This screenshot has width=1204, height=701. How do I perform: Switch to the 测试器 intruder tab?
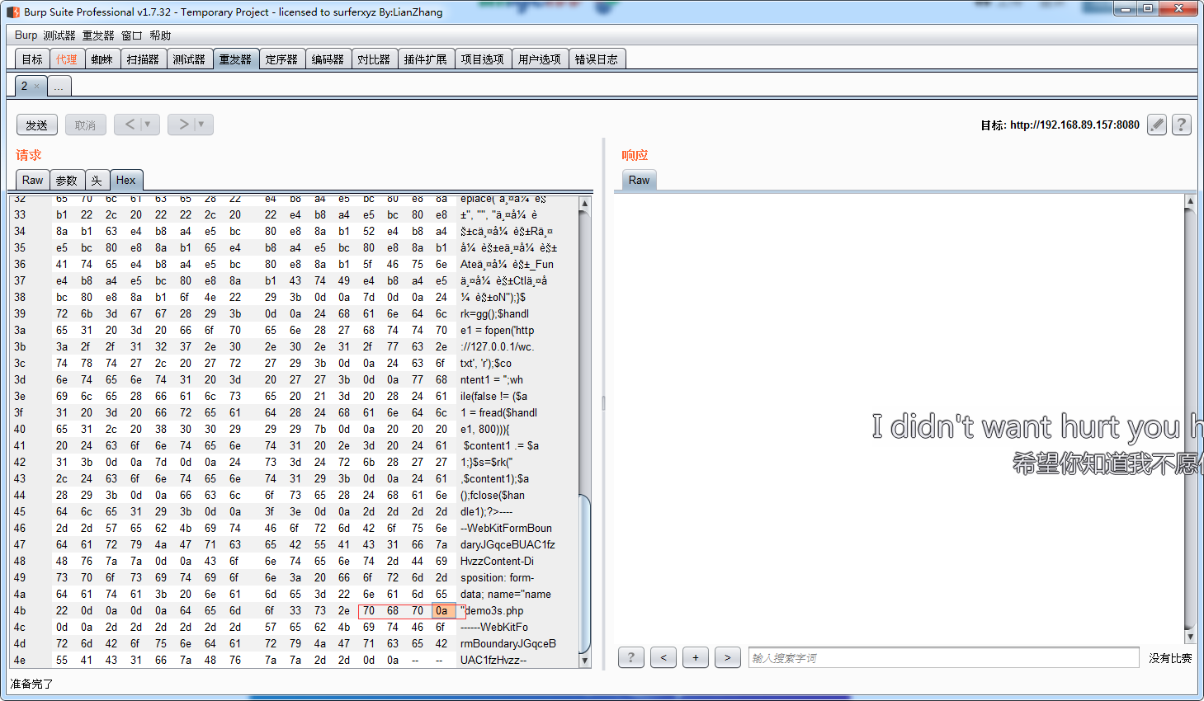[189, 59]
